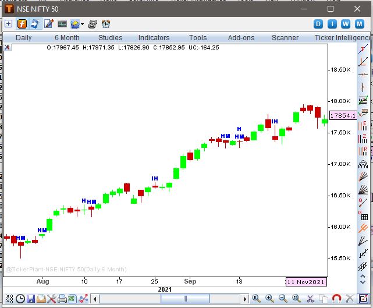Select the angled line drawing tool
This screenshot has width=373, height=308.
pos(363,62)
